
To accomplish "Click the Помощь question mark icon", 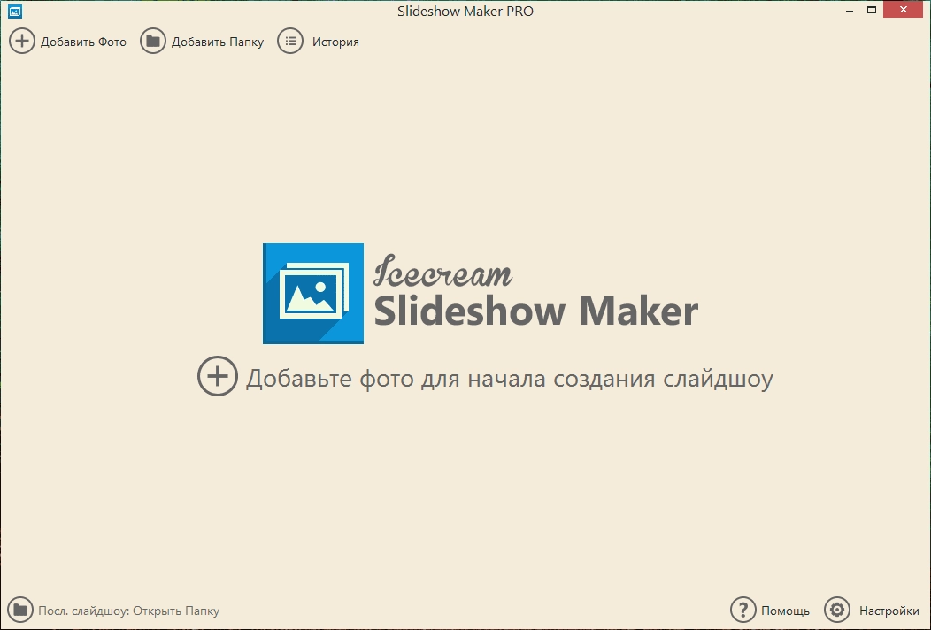I will pos(742,610).
